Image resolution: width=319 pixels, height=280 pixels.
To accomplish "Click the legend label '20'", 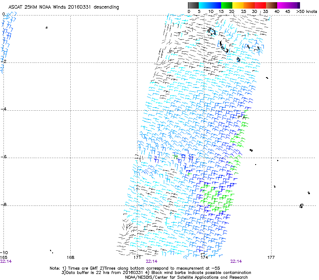I will pyautogui.click(x=231, y=12).
